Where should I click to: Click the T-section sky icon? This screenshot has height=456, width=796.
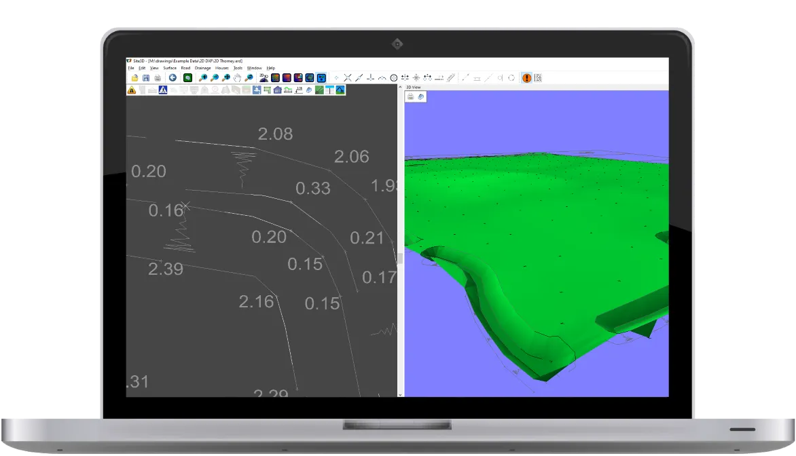click(330, 90)
